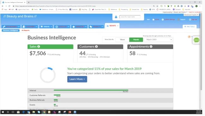This screenshot has height=116, width=205.
Task: Click the System Settings link
Action: tap(168, 20)
